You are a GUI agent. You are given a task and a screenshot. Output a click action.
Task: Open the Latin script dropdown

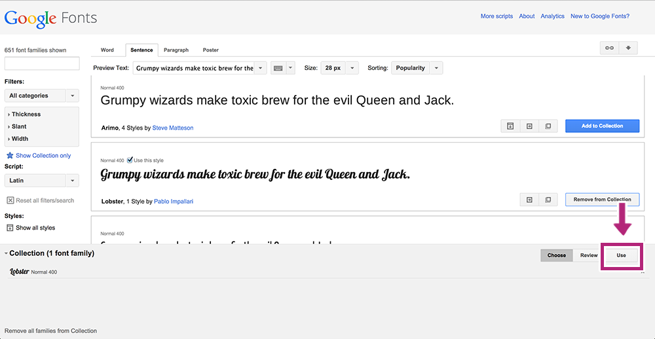[x=42, y=181]
